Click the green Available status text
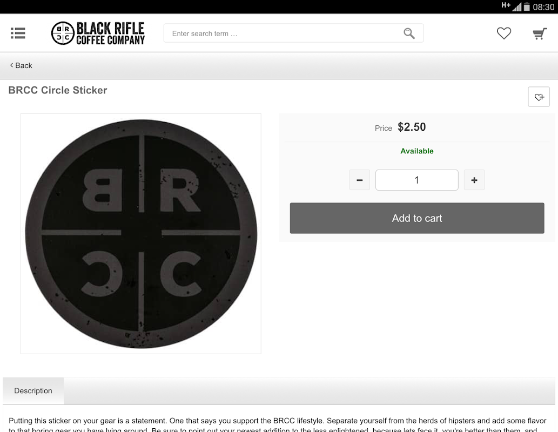 [x=416, y=151]
